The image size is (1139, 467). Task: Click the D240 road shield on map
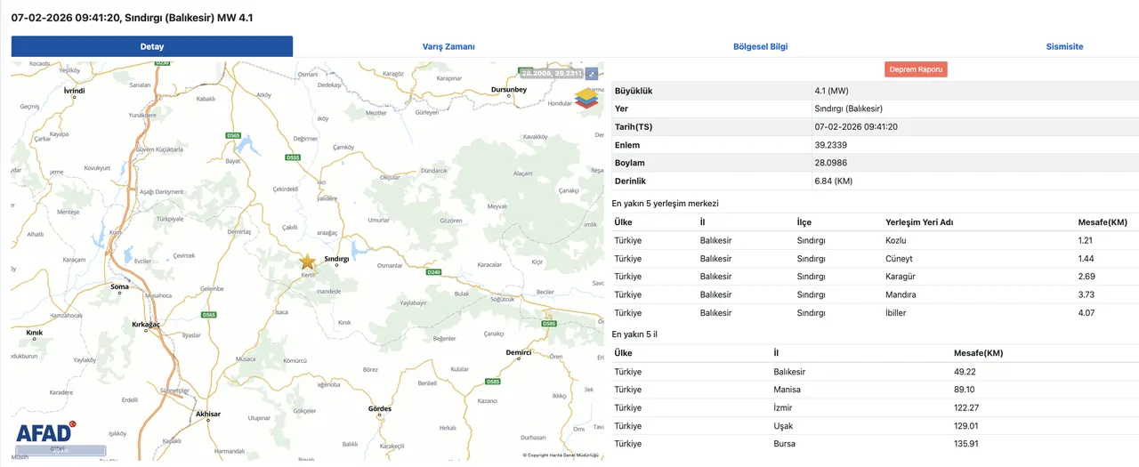pyautogui.click(x=433, y=272)
